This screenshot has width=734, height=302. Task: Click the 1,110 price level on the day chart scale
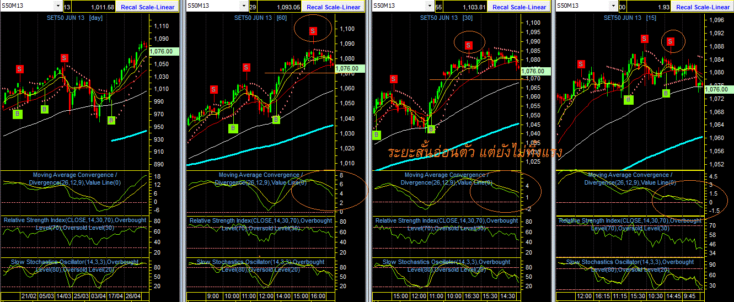pyautogui.click(x=161, y=26)
